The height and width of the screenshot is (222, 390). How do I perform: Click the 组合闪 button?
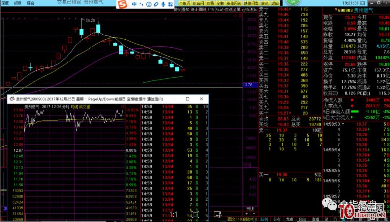pos(198,3)
